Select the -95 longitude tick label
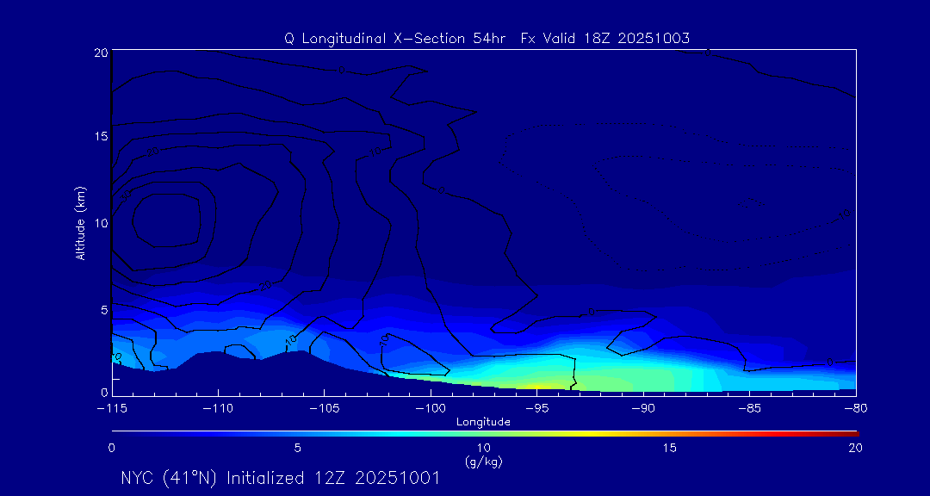 pos(536,407)
